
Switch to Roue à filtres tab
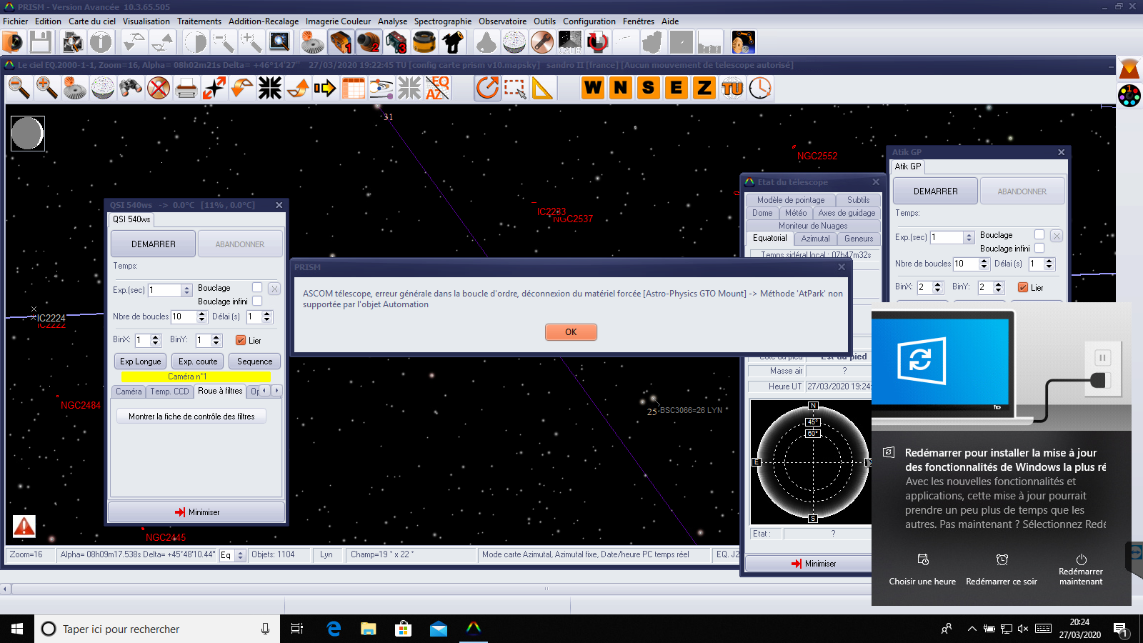tap(220, 391)
